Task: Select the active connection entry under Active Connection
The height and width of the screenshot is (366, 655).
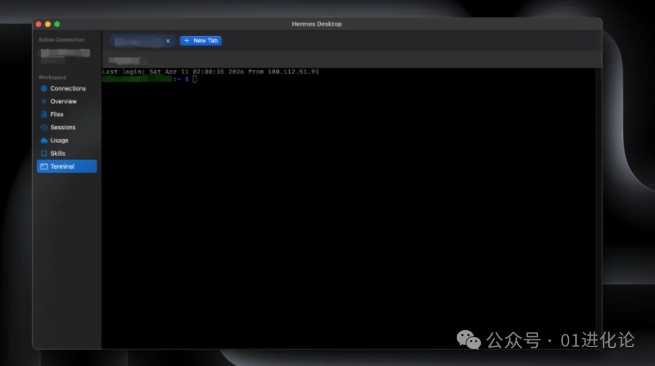Action: click(x=64, y=55)
